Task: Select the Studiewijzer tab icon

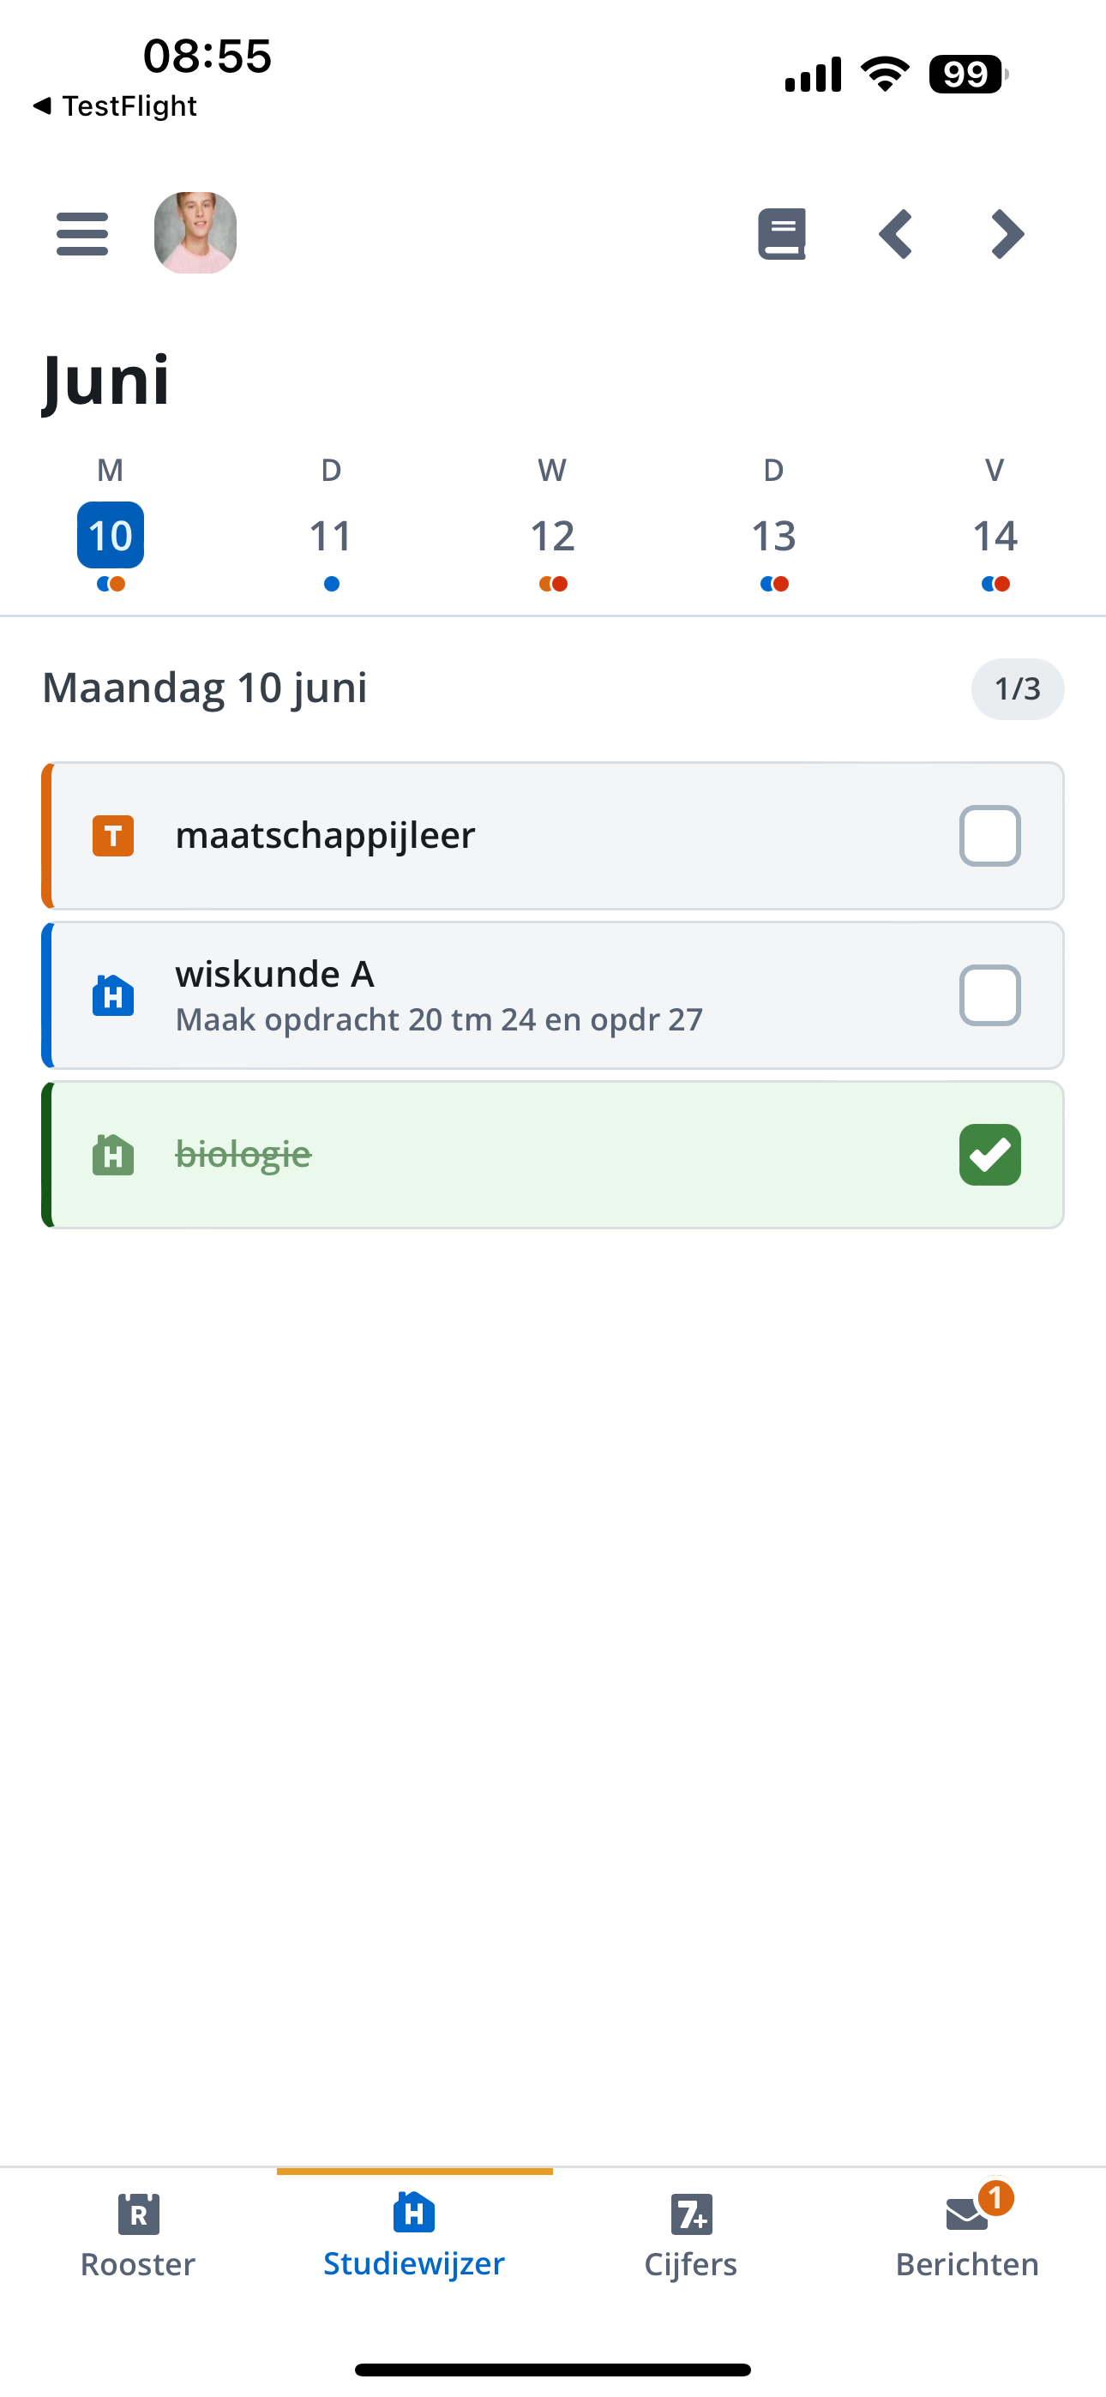Action: point(414,2212)
